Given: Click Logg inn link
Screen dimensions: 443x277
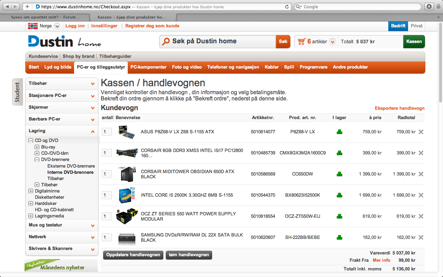Looking at the screenshot, I should tap(75, 26).
